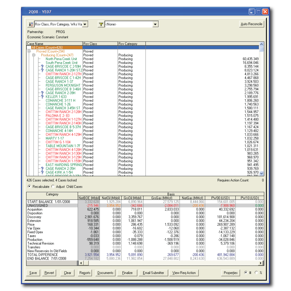Click the Rsv Class column header
Viewport: 291px width, 291px height.
(x=100, y=44)
